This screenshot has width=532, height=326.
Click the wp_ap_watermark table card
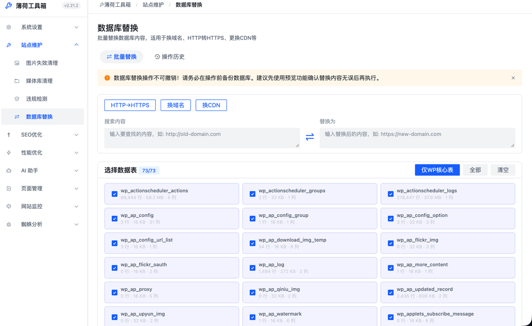[310, 317]
